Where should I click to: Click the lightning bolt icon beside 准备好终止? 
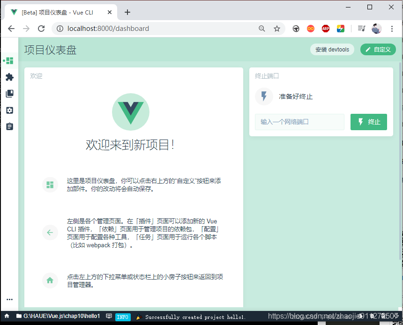click(264, 96)
